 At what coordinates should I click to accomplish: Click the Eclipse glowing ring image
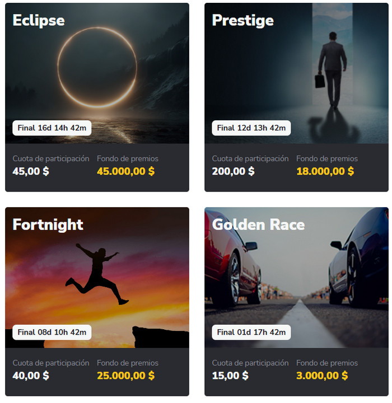[97, 67]
